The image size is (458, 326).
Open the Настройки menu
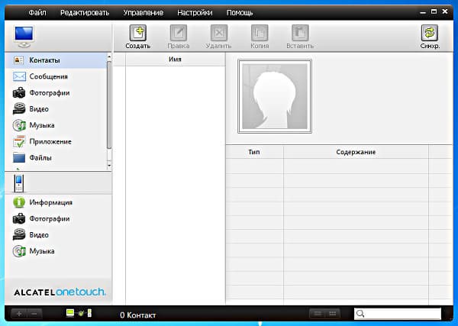point(195,13)
